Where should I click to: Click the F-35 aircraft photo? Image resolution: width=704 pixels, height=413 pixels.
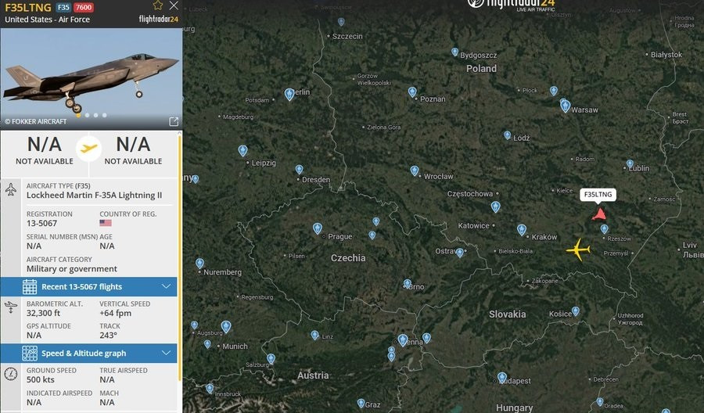pyautogui.click(x=91, y=74)
